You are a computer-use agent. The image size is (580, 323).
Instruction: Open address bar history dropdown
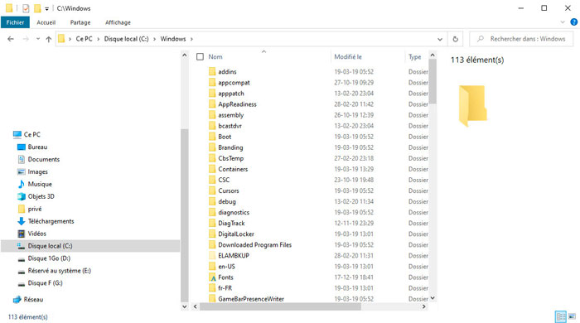pyautogui.click(x=440, y=39)
